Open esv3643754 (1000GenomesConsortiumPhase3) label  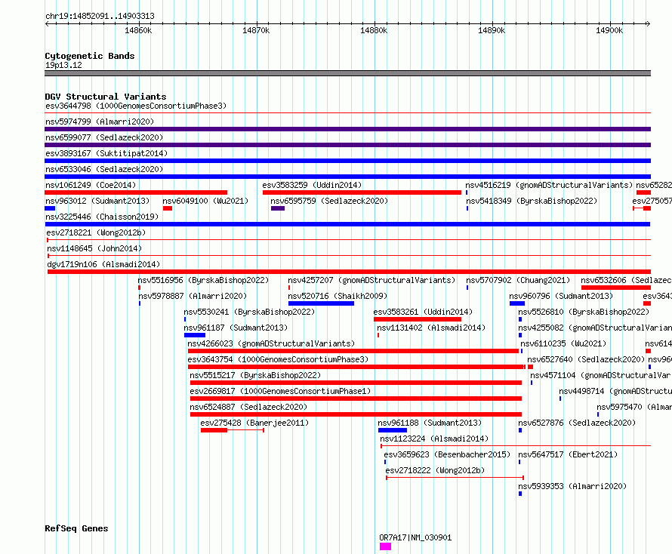point(278,359)
